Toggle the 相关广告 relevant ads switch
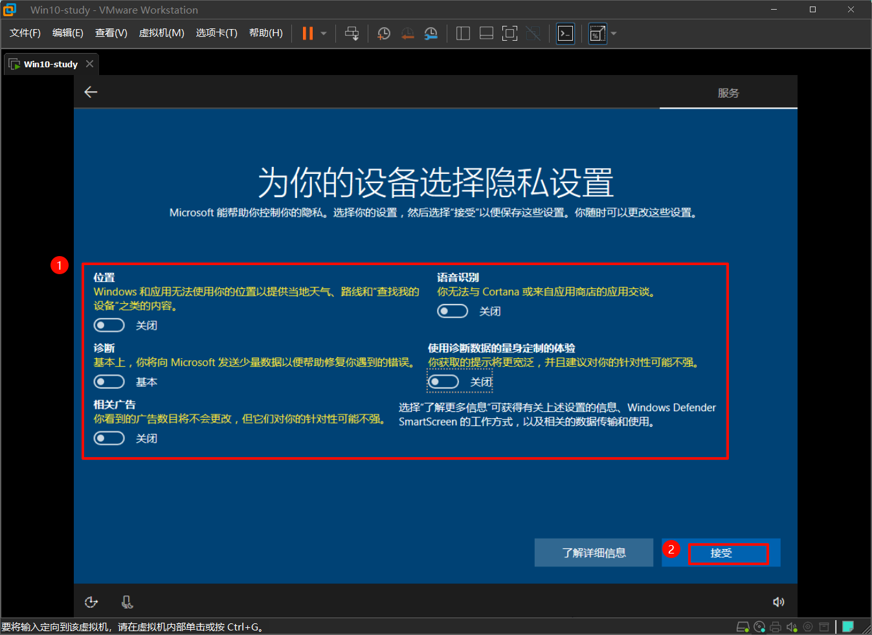The height and width of the screenshot is (635, 872). [x=109, y=438]
